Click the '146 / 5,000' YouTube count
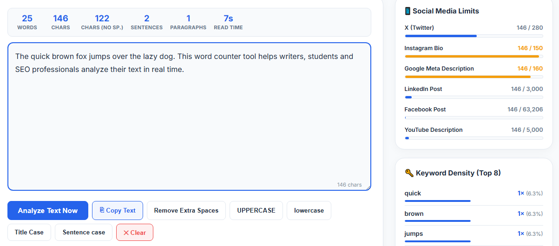Screen dimensions: 559x246 click(527, 130)
